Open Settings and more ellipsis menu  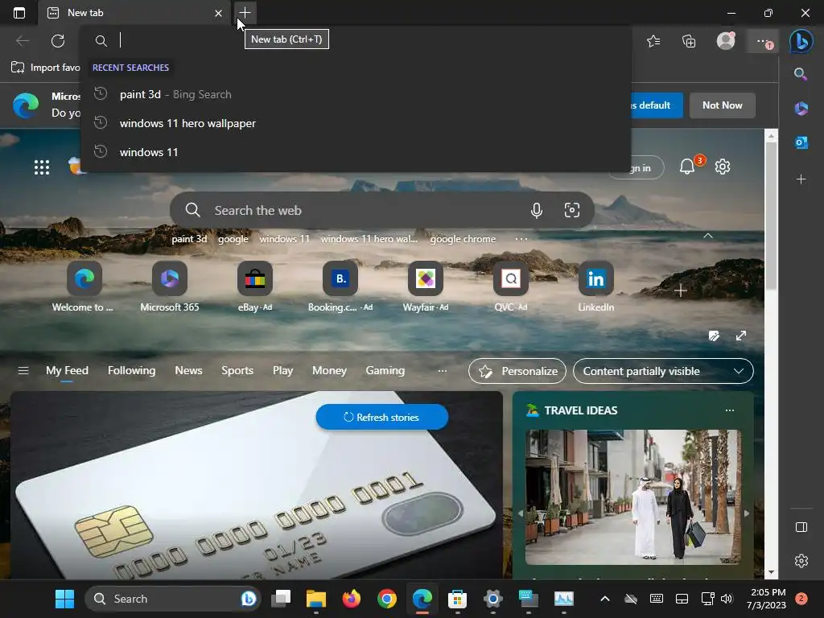click(763, 41)
